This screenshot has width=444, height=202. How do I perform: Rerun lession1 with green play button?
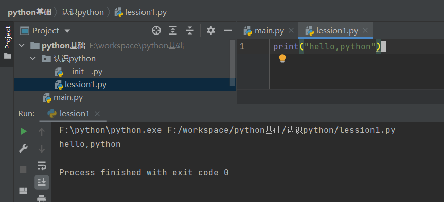point(24,131)
